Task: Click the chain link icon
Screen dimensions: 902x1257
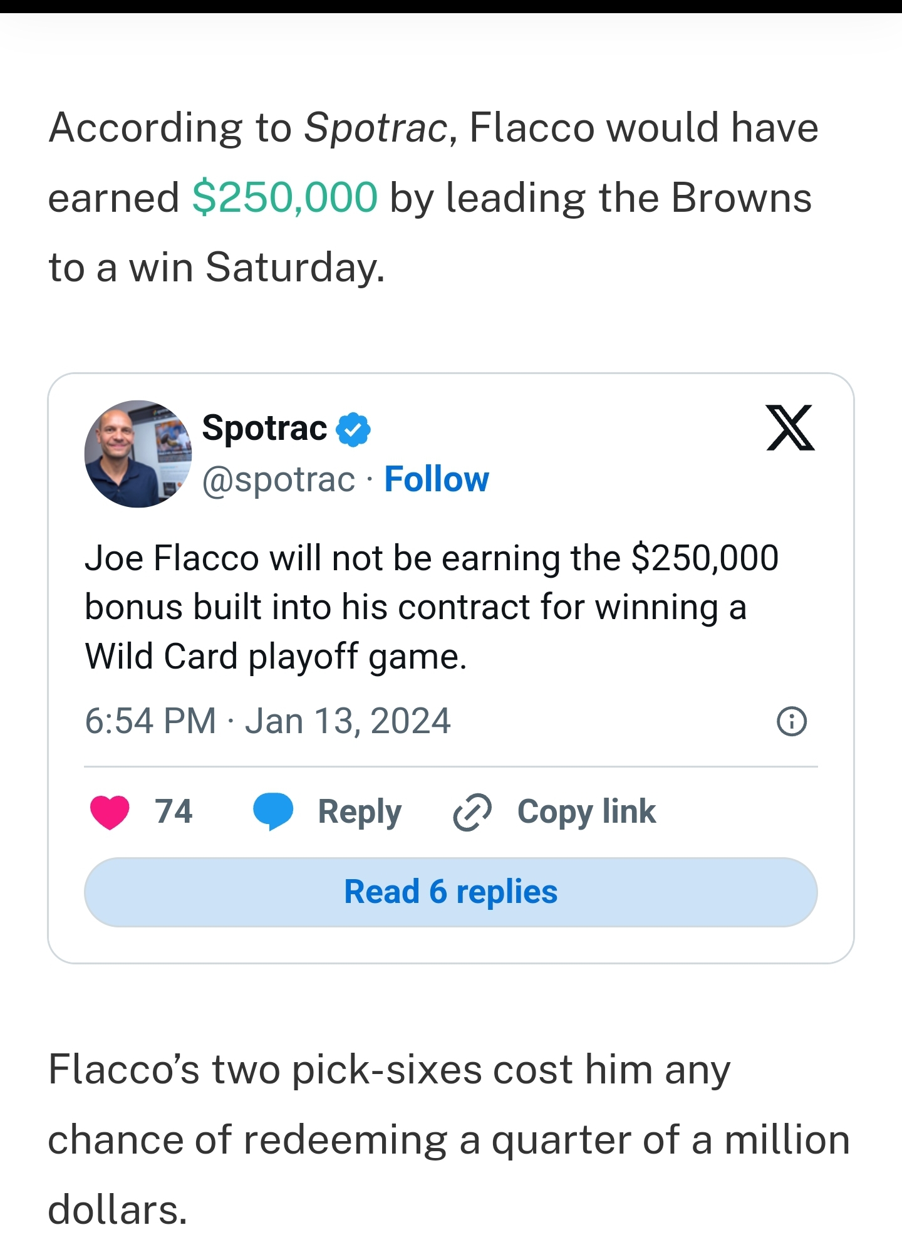Action: [x=472, y=812]
